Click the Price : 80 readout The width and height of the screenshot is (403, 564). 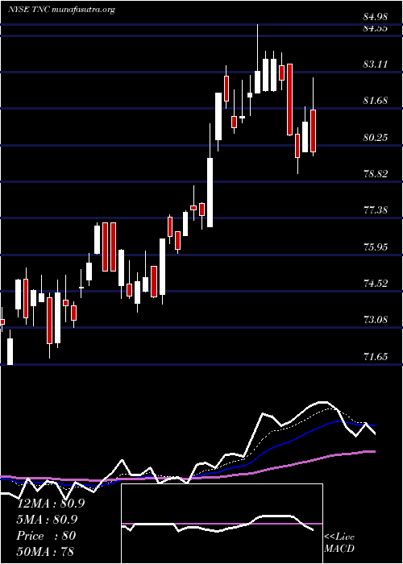[46, 536]
